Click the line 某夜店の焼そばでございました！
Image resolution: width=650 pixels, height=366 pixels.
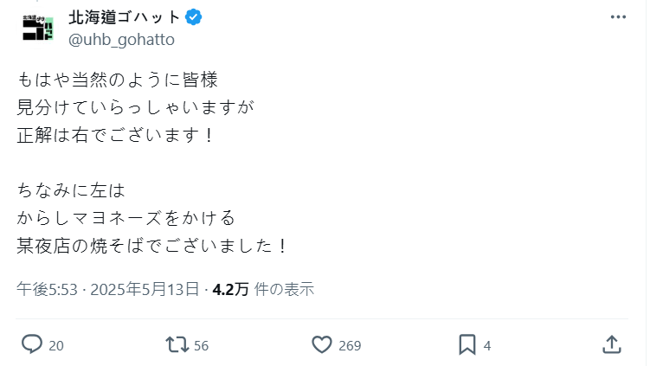coord(152,245)
